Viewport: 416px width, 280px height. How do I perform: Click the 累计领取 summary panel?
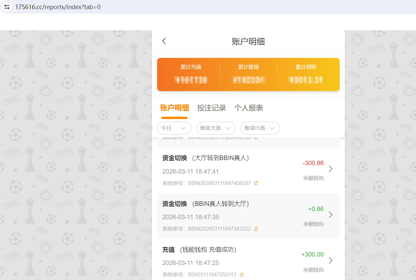tap(306, 74)
